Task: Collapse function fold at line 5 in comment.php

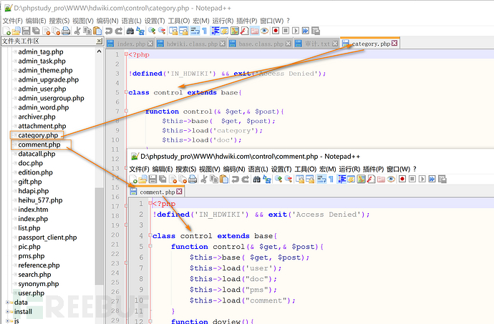Action: (x=150, y=246)
